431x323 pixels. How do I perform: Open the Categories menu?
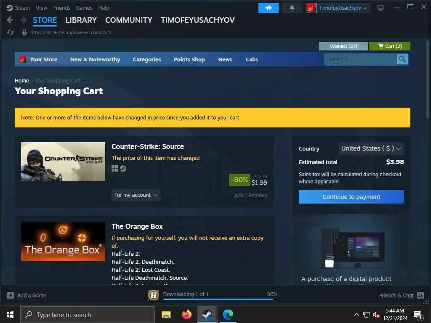click(x=147, y=59)
